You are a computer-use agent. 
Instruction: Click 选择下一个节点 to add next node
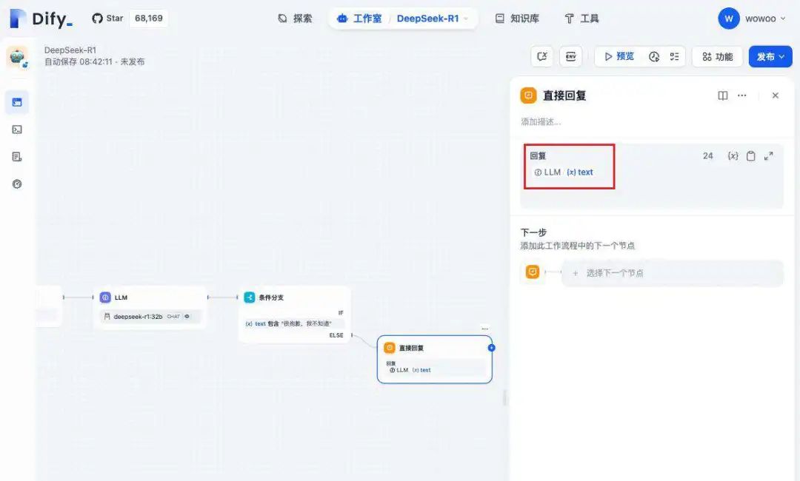click(672, 273)
